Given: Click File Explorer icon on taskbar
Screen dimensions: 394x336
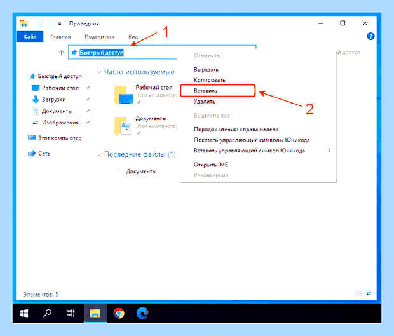Looking at the screenshot, I should click(x=95, y=313).
